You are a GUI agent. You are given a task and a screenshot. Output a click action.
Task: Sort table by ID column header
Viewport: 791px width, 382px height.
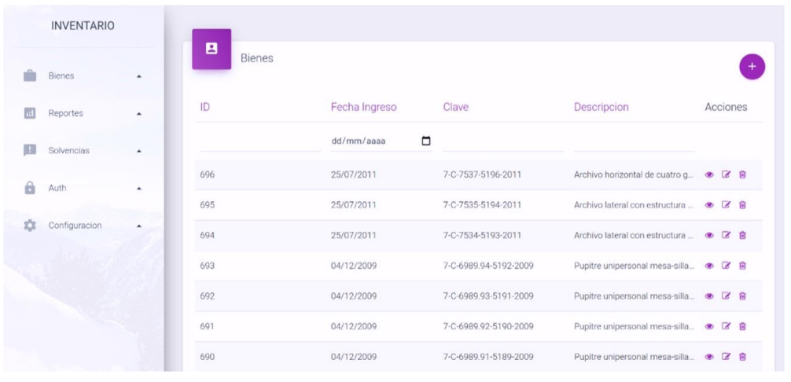pos(204,107)
